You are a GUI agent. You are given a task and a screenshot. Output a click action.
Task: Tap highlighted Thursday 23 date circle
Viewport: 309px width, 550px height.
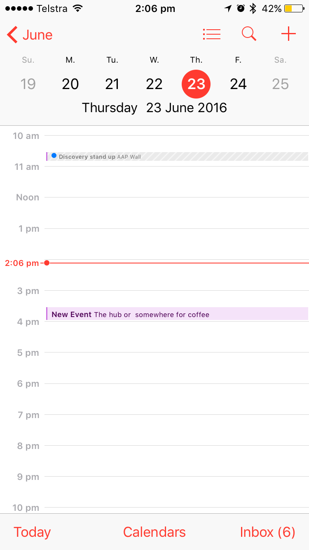[196, 84]
